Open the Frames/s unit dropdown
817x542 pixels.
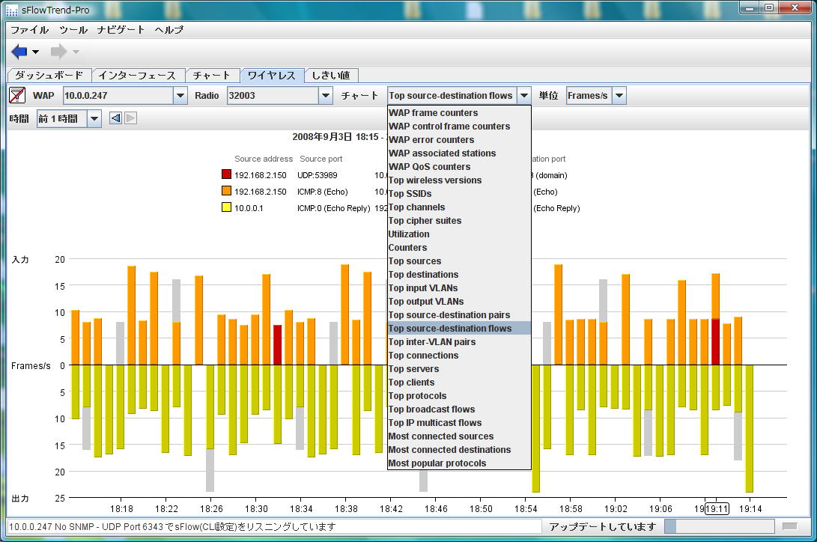[619, 96]
